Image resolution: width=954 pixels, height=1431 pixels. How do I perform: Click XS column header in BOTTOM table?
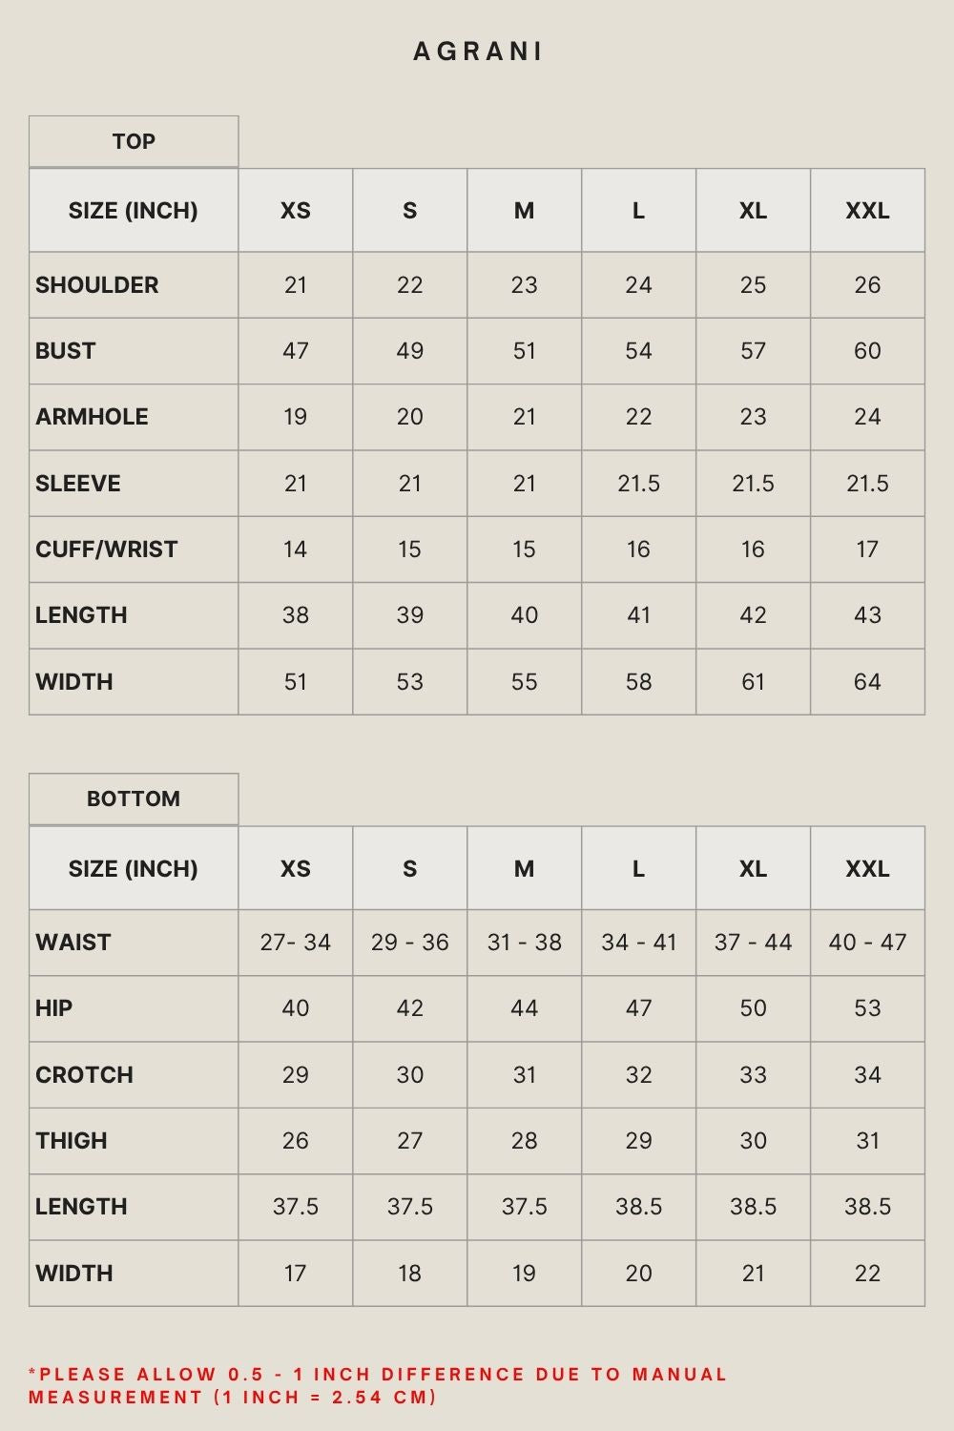pyautogui.click(x=296, y=868)
